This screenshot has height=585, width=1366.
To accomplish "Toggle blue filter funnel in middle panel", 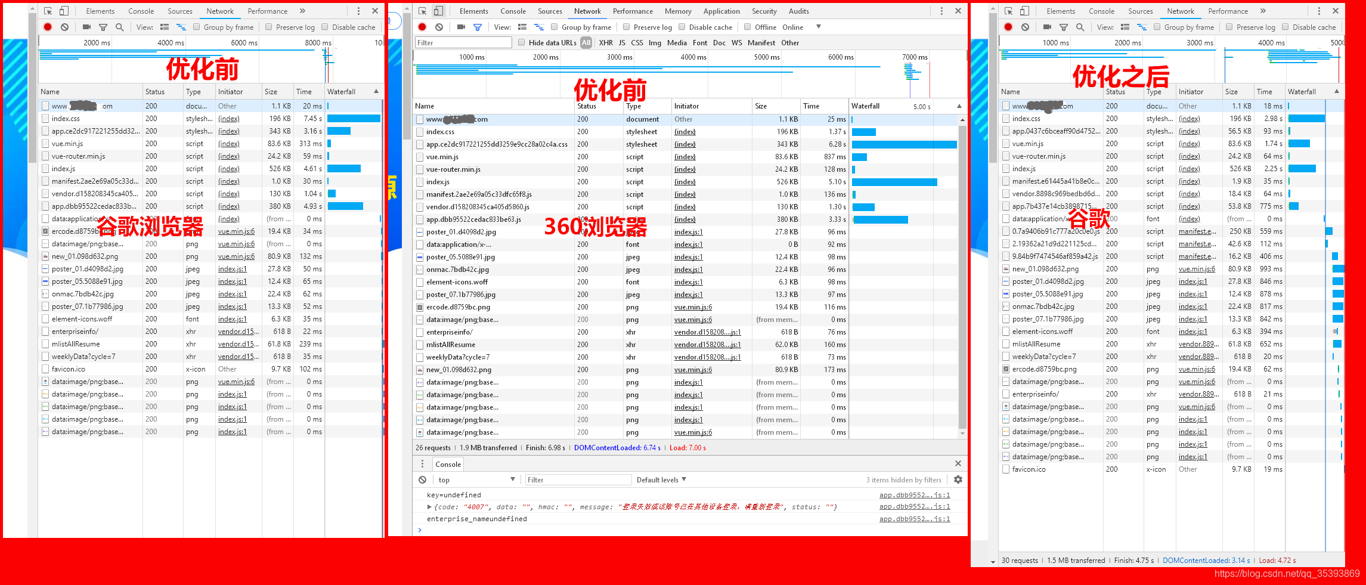I will 478,27.
